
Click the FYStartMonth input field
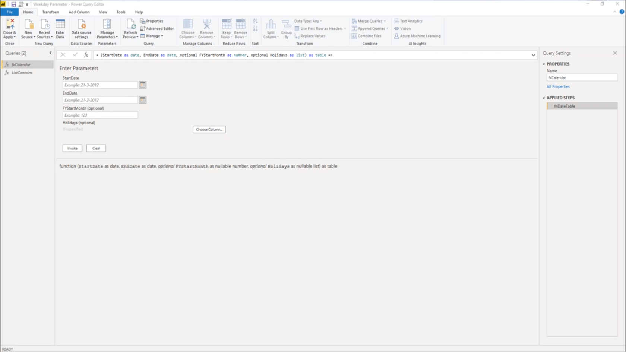[100, 115]
